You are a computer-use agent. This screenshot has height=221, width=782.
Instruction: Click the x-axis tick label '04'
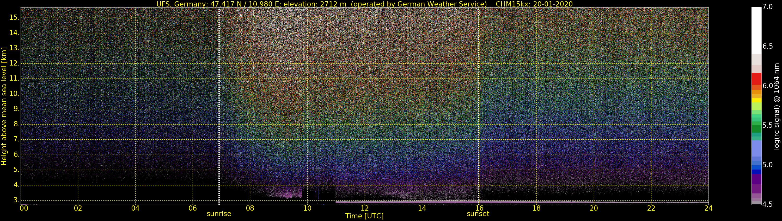click(135, 208)
